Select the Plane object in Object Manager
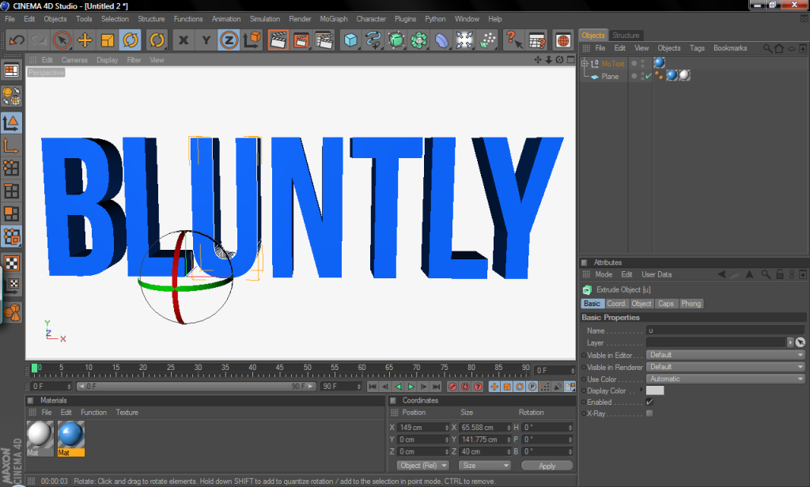The height and width of the screenshot is (487, 810). pyautogui.click(x=609, y=77)
